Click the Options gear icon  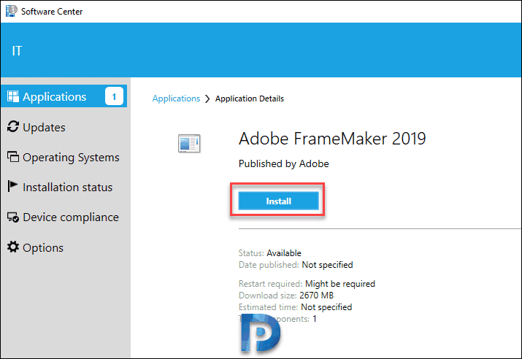[x=13, y=247]
